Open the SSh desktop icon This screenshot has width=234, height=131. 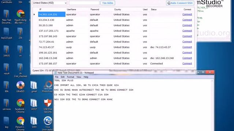tap(20, 2)
